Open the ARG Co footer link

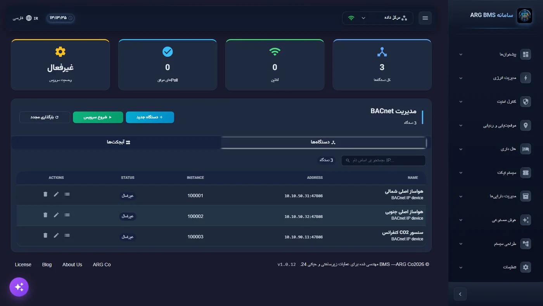coord(102,264)
